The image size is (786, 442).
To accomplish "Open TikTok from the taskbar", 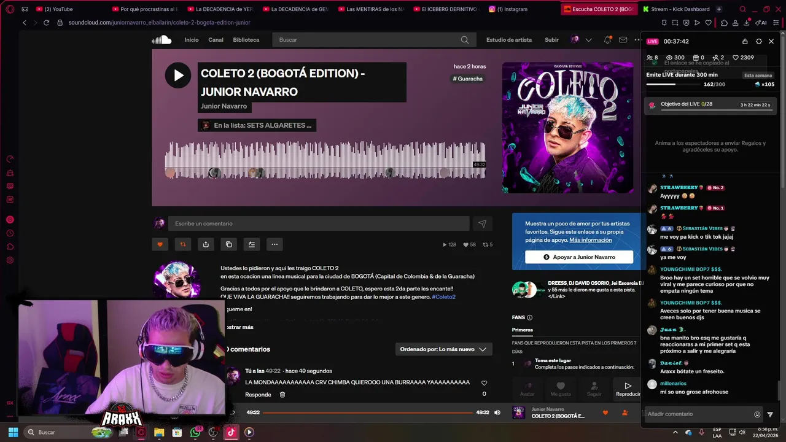I will pyautogui.click(x=231, y=432).
